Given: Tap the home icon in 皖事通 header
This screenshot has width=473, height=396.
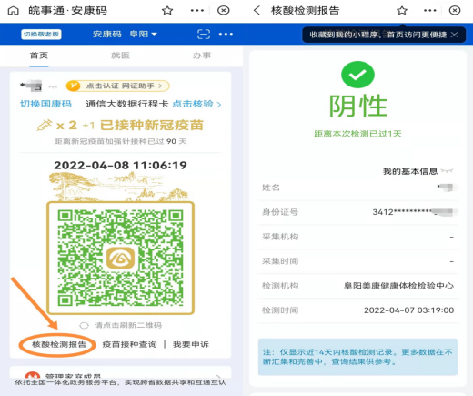Looking at the screenshot, I should [x=13, y=11].
